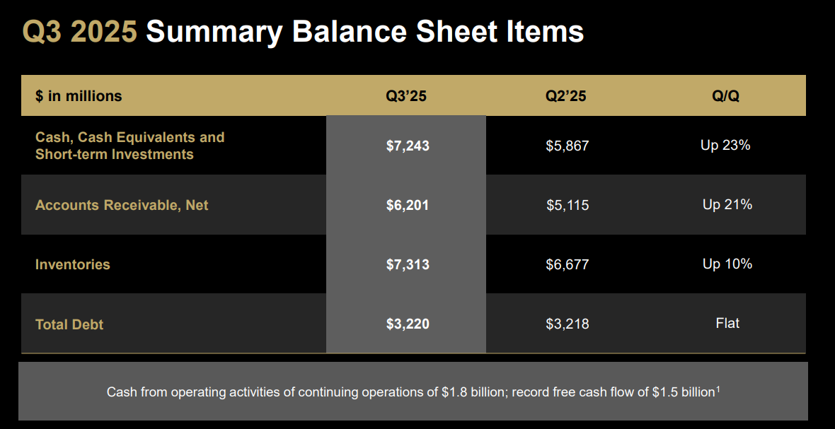Click the 'Up 21%' change cell
This screenshot has width=835, height=429.
coord(727,204)
